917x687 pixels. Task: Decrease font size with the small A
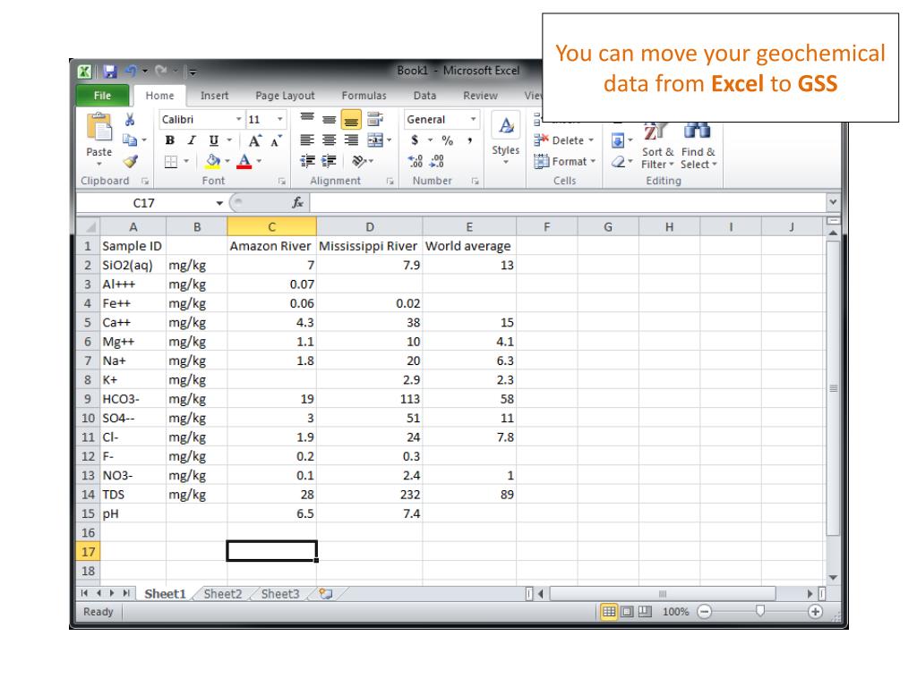pyautogui.click(x=276, y=140)
